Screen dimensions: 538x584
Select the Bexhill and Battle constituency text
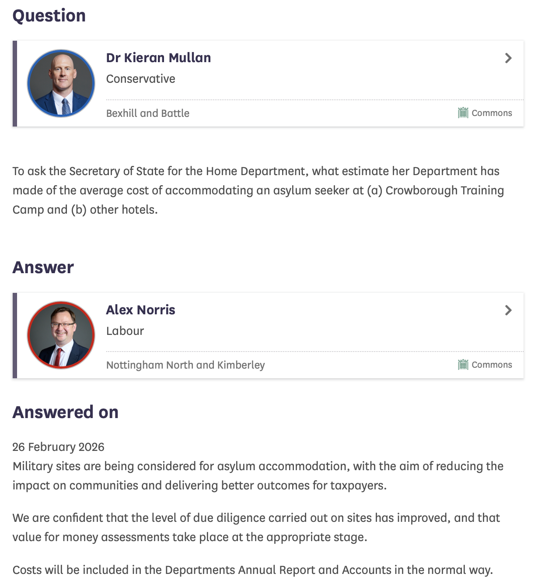148,113
